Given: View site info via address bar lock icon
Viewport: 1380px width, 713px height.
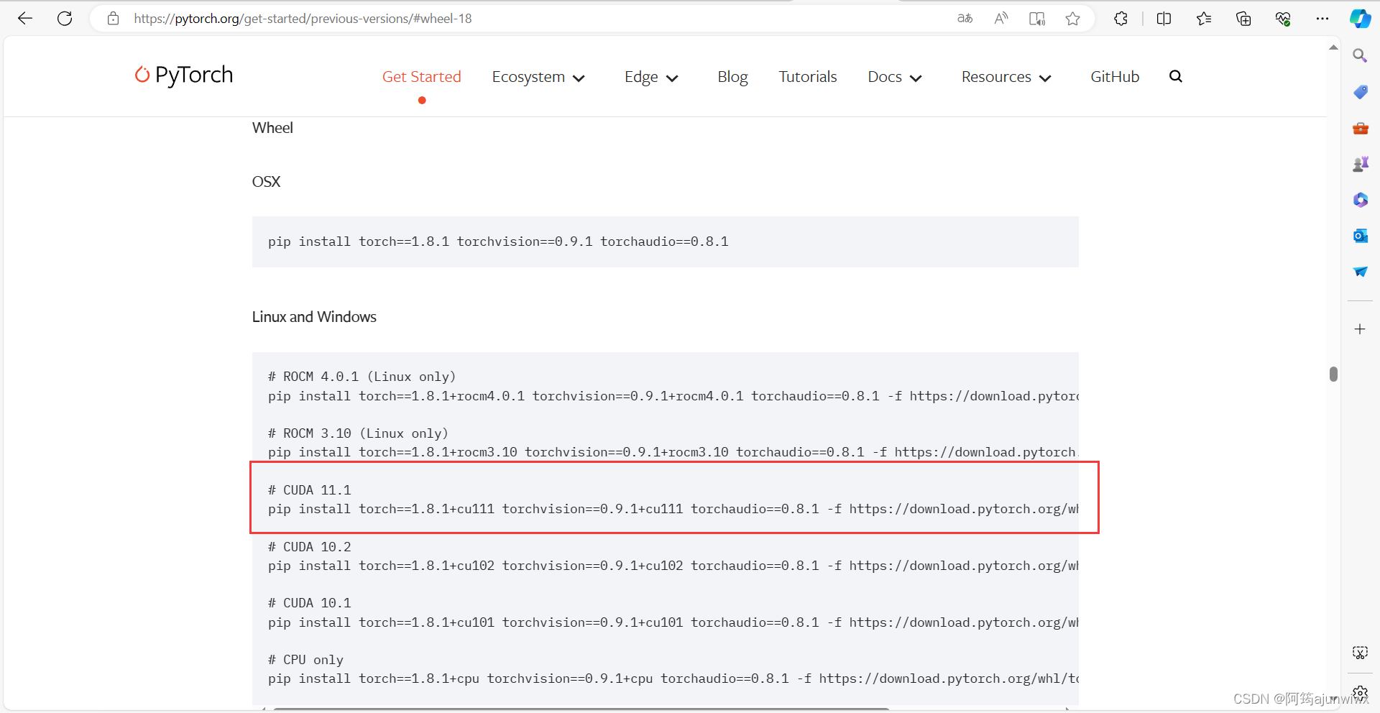Looking at the screenshot, I should pyautogui.click(x=113, y=19).
